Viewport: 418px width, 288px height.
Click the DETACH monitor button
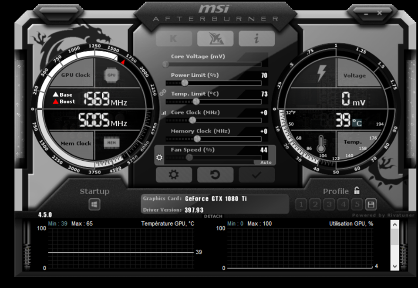pyautogui.click(x=213, y=216)
